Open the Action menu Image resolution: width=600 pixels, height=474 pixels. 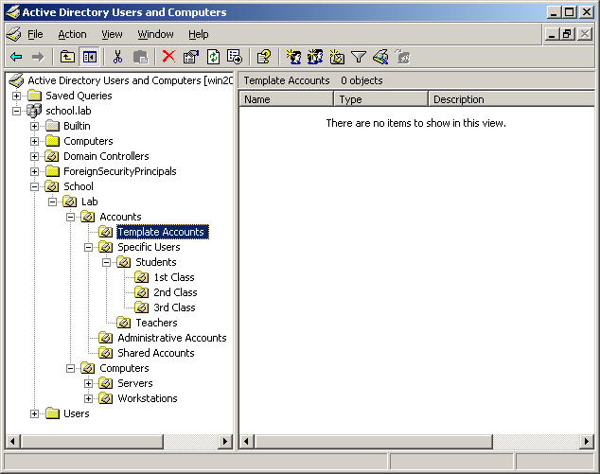pyautogui.click(x=72, y=34)
